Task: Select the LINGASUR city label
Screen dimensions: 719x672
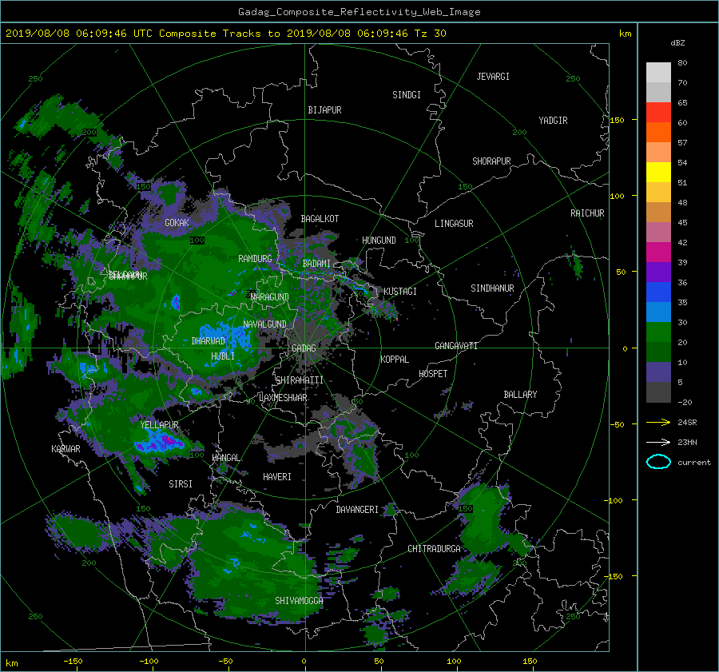Action: click(454, 224)
